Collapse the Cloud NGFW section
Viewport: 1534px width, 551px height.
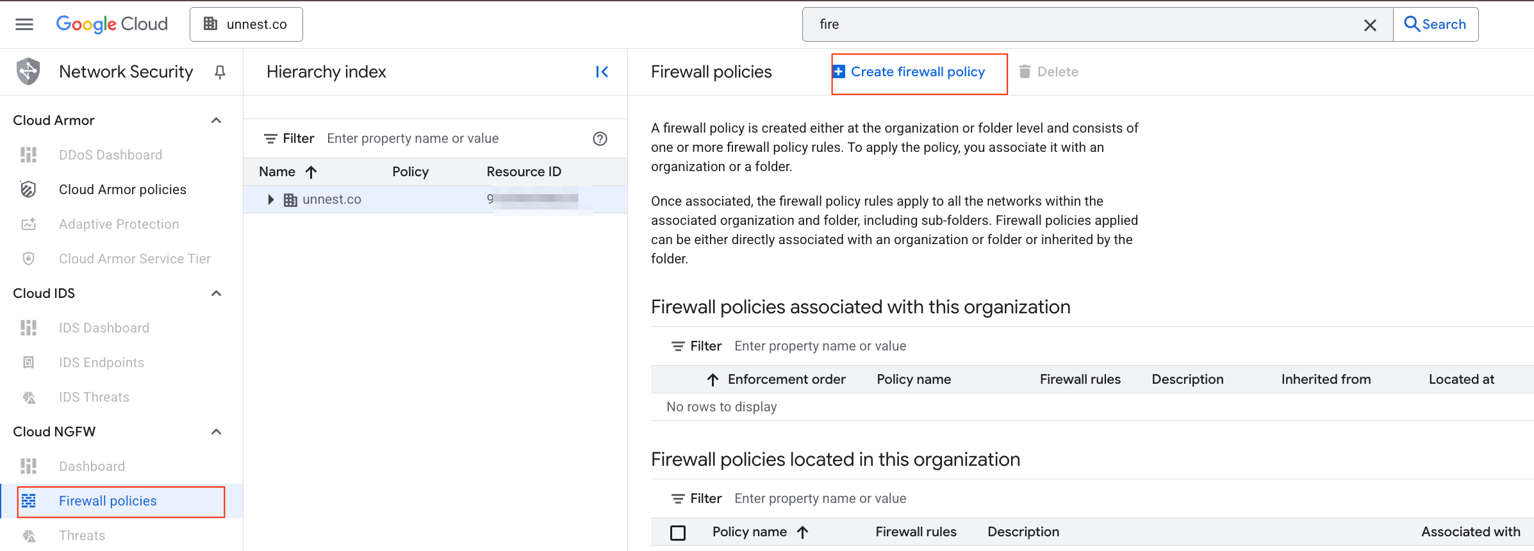(217, 432)
